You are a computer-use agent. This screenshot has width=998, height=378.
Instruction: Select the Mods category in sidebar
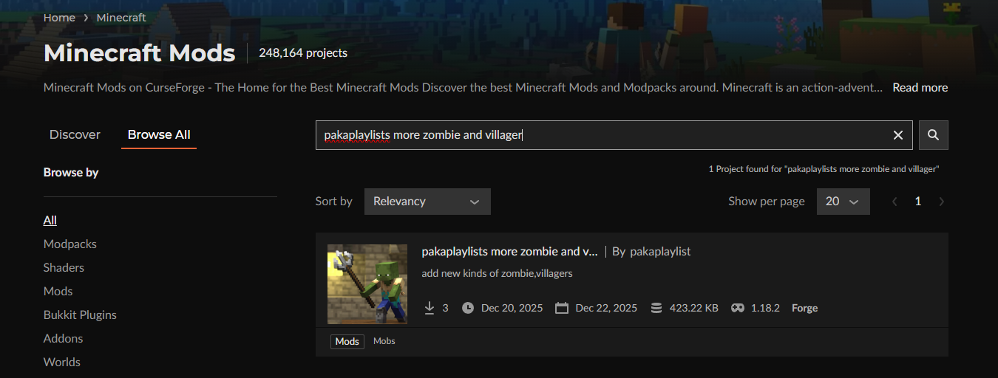[x=58, y=291]
